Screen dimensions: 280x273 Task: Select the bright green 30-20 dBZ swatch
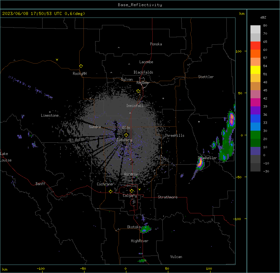pos(255,135)
